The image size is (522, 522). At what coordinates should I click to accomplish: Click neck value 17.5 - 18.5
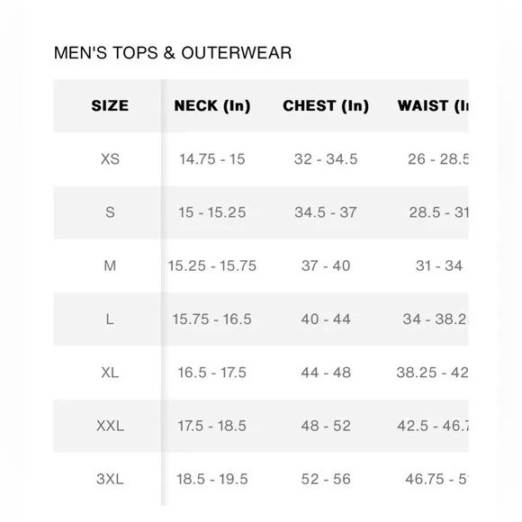(212, 426)
